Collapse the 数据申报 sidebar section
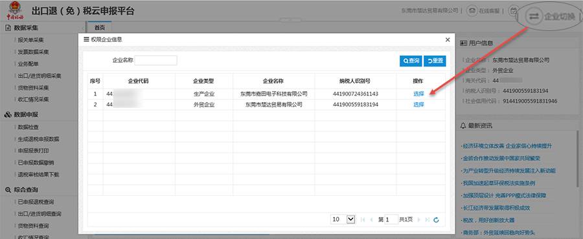The width and height of the screenshot is (583, 239). [x=26, y=115]
